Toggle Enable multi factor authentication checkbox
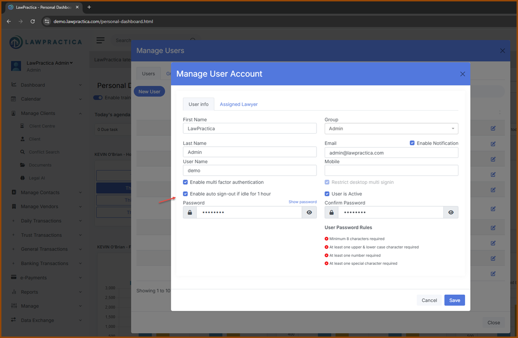The image size is (518, 338). (185, 182)
